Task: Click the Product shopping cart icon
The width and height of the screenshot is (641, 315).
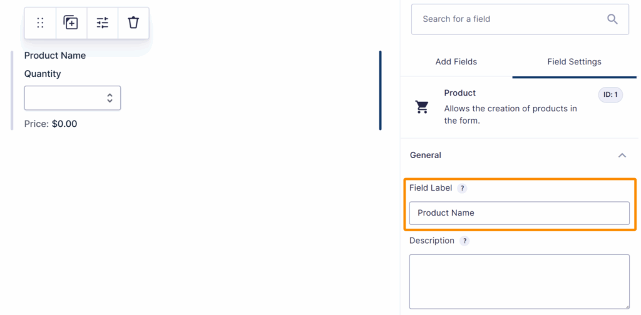Action: [x=422, y=107]
